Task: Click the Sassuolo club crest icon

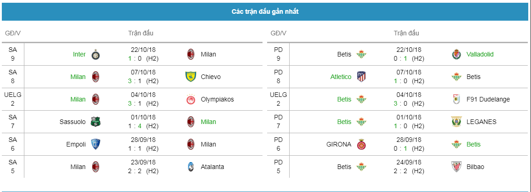Action: coord(96,122)
